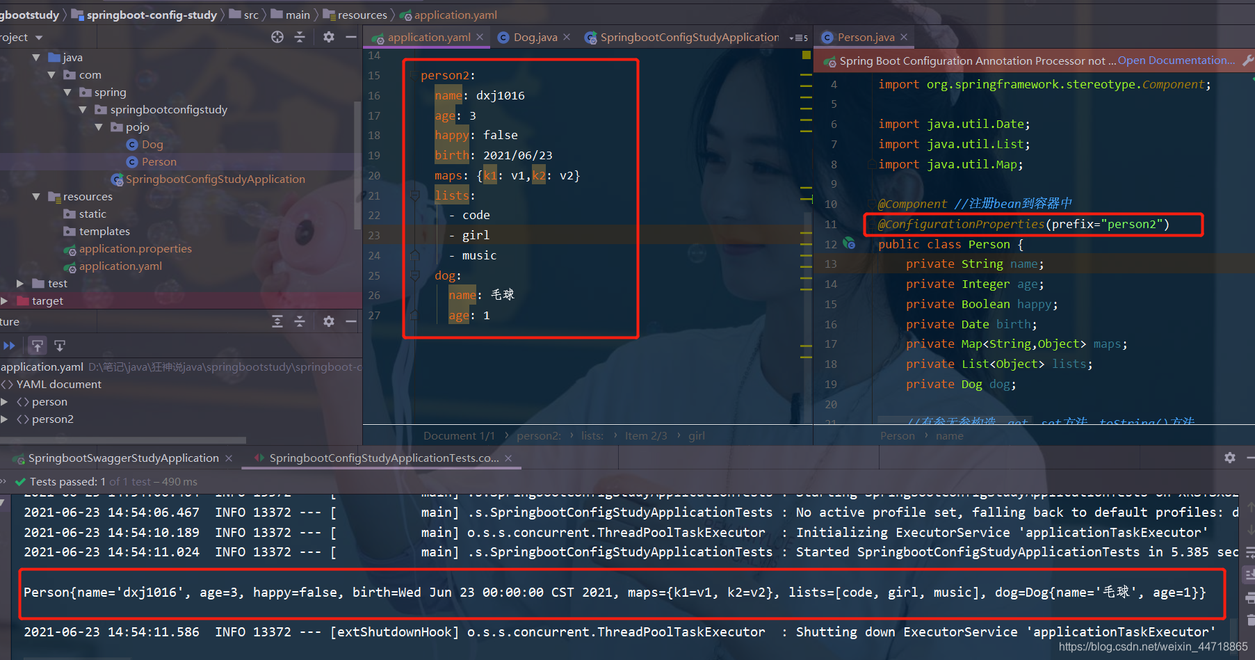Close the Dog.java editor tab
This screenshot has height=660, width=1255.
click(567, 37)
